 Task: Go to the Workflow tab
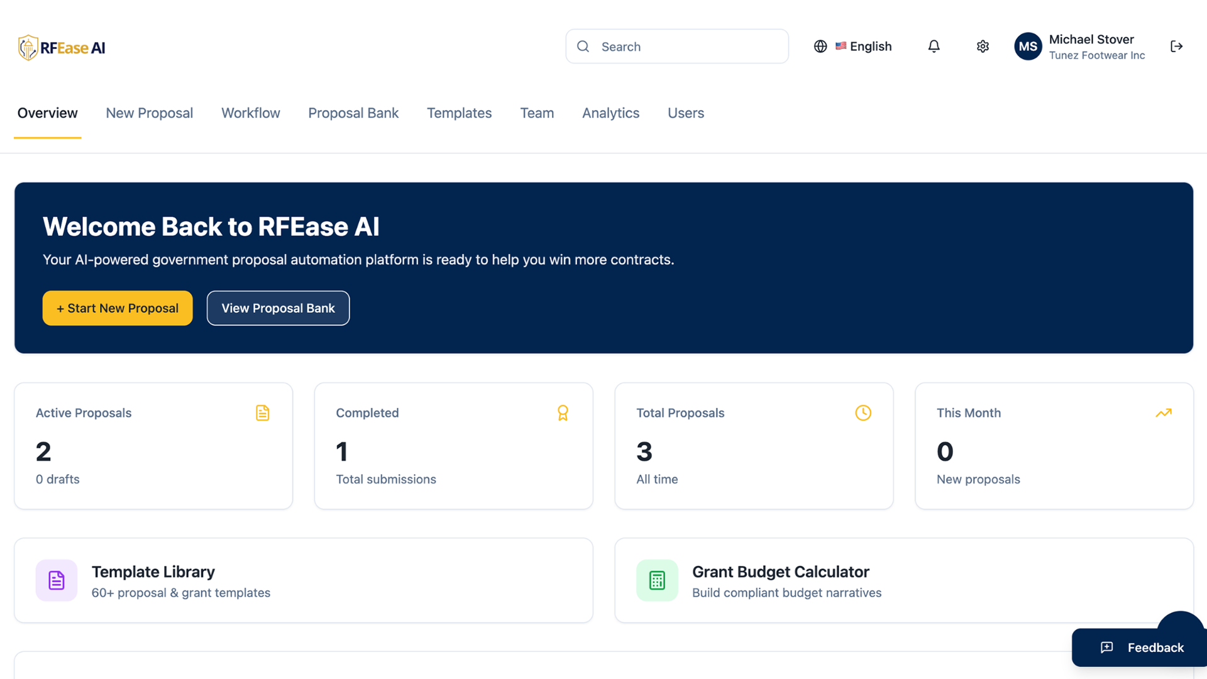click(251, 113)
